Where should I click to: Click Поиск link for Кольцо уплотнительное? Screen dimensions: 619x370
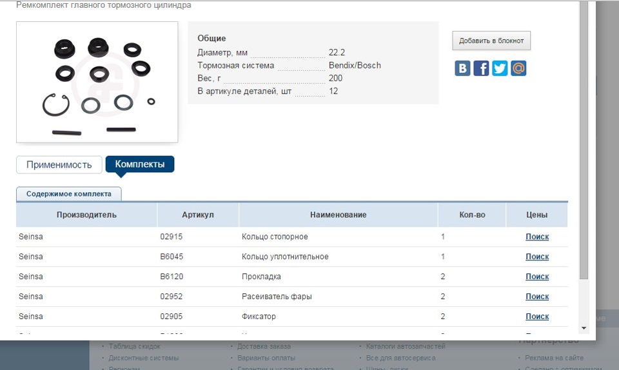click(537, 257)
